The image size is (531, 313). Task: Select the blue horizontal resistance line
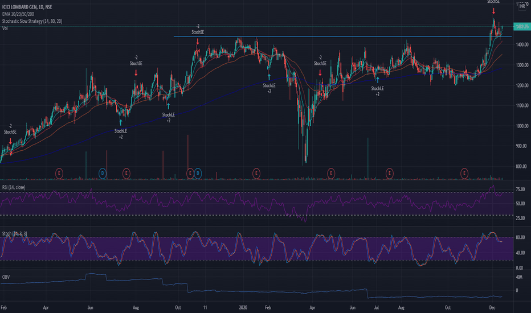click(343, 36)
